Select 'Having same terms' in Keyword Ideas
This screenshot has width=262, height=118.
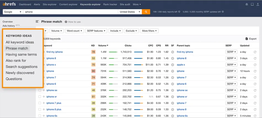pyautogui.click(x=21, y=54)
